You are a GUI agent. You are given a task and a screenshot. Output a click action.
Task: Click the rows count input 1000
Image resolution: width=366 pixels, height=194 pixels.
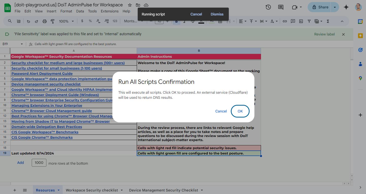[x=39, y=163]
